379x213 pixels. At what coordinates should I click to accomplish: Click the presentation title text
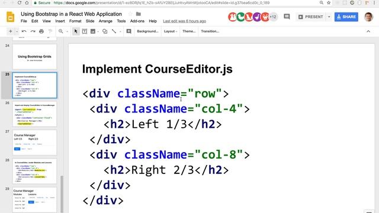click(71, 14)
